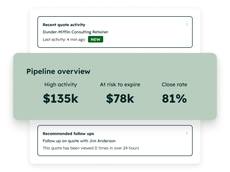Click the viewed 0 times in 24 hours note
Viewport: 230px width, 172px height.
pyautogui.click(x=91, y=148)
